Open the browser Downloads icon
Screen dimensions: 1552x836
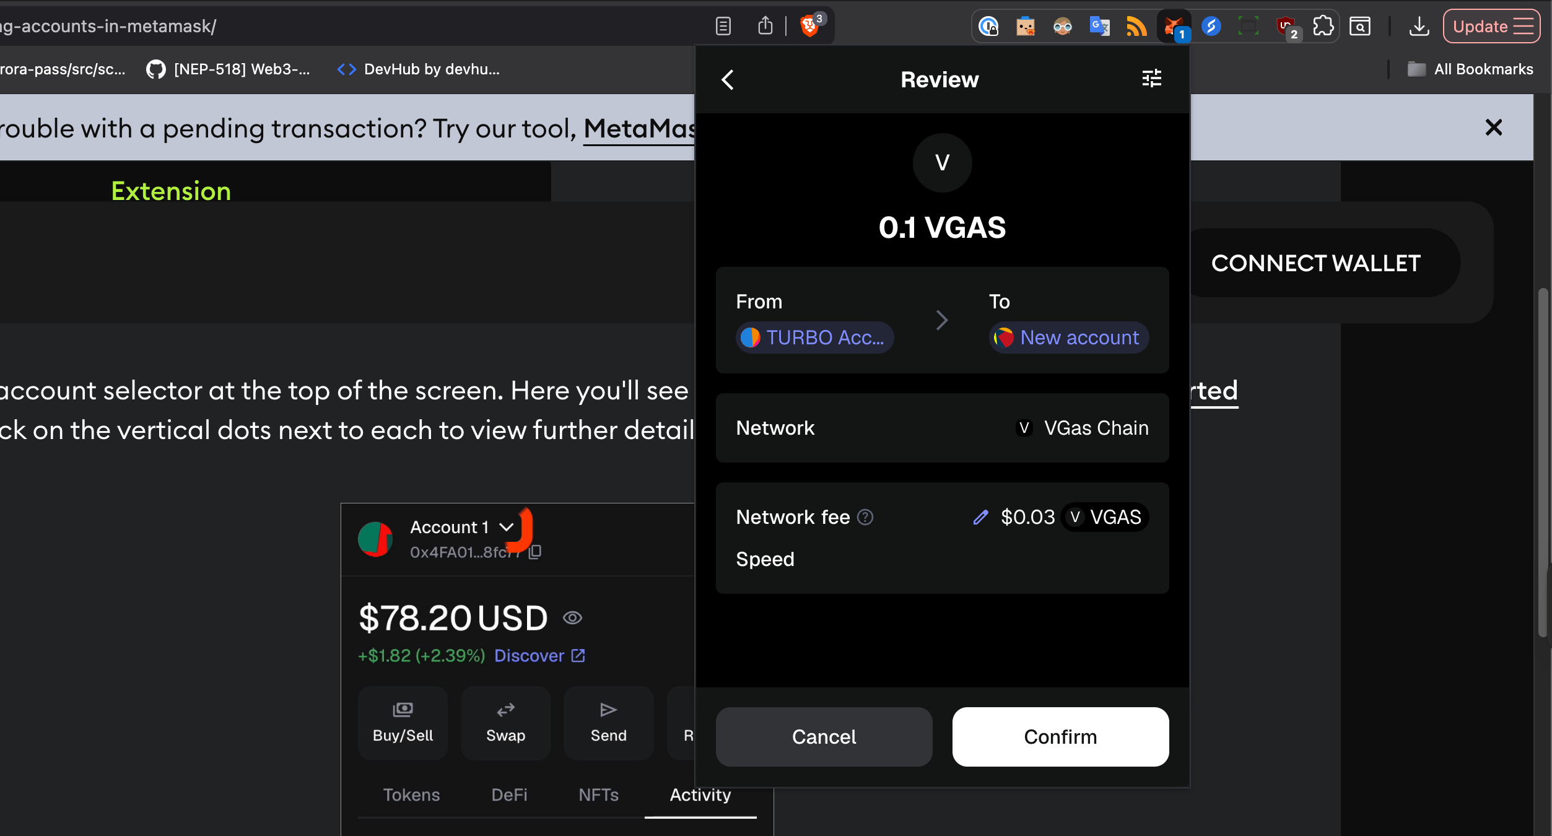(1419, 27)
